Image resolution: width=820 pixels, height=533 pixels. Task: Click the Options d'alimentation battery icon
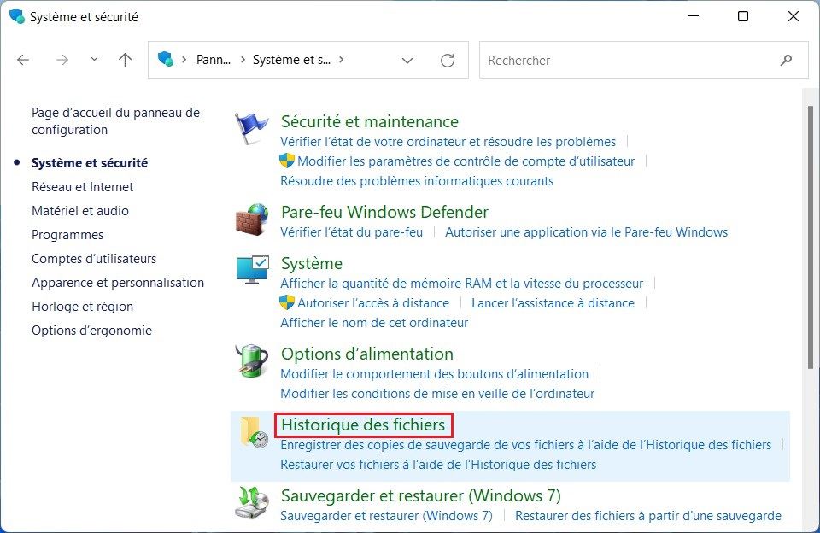click(251, 361)
